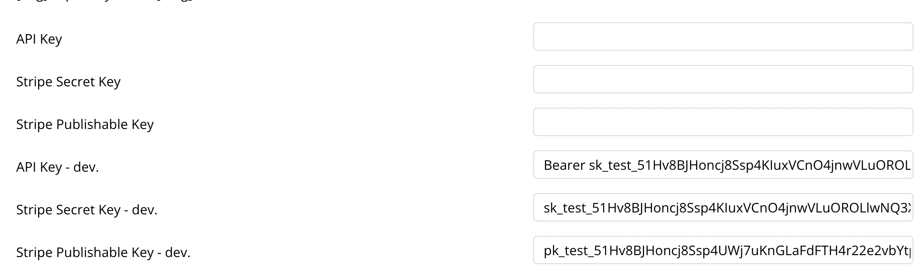Select the empty Stripe Publishable Key field
The width and height of the screenshot is (921, 276).
pos(722,122)
